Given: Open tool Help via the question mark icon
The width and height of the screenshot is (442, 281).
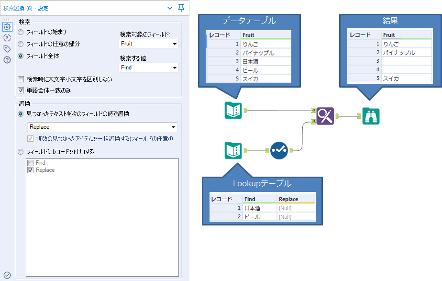Looking at the screenshot, I should pos(7,59).
